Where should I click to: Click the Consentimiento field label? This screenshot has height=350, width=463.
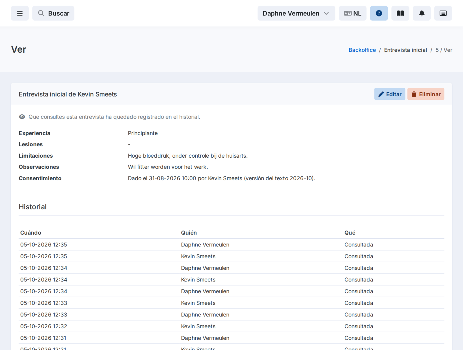tap(40, 178)
